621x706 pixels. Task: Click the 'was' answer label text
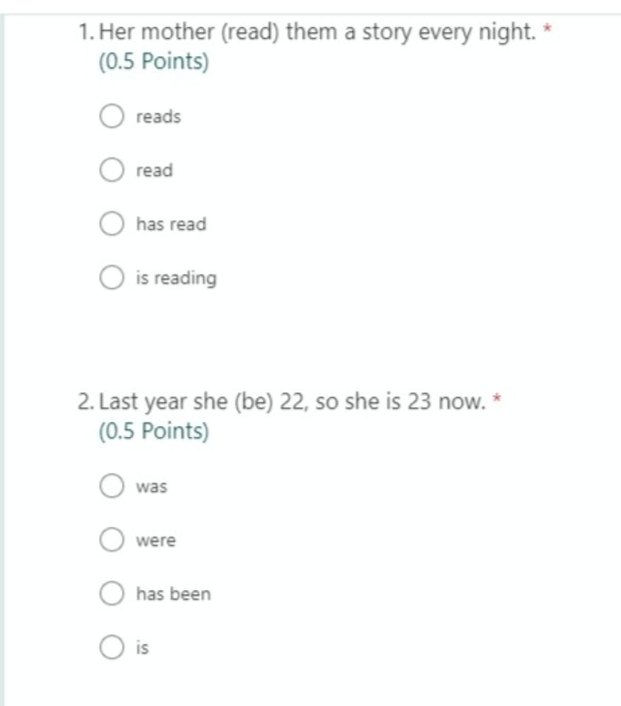pyautogui.click(x=152, y=486)
